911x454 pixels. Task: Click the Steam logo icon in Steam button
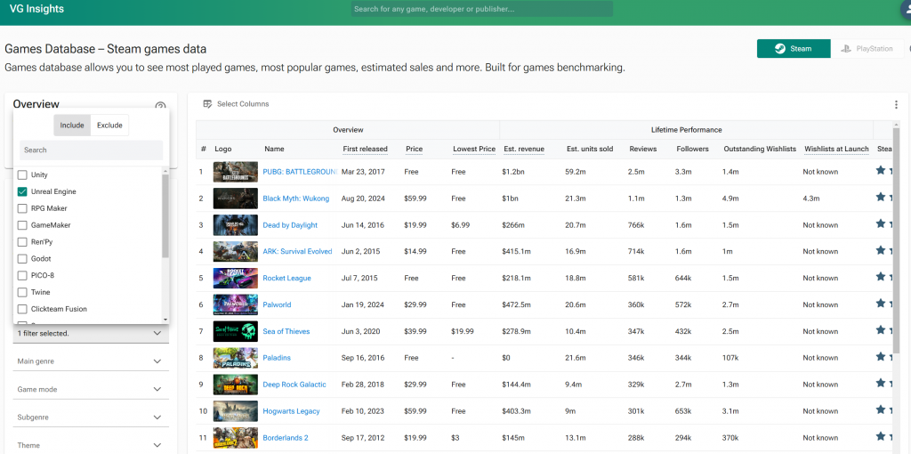coord(780,49)
